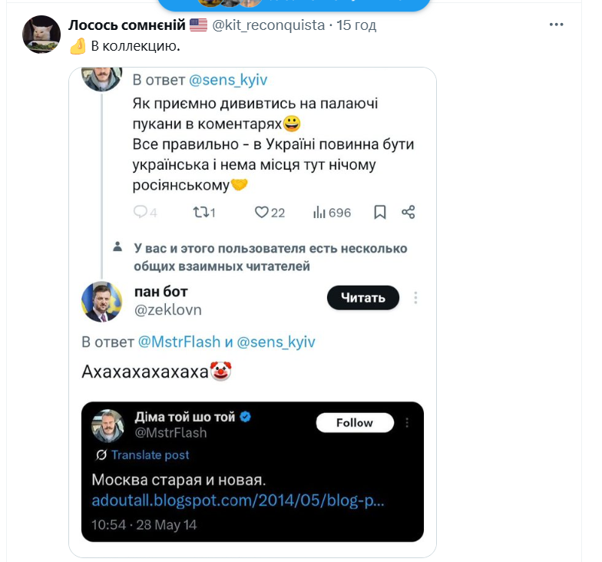Open the пан бот three-dot menu

[x=415, y=298]
